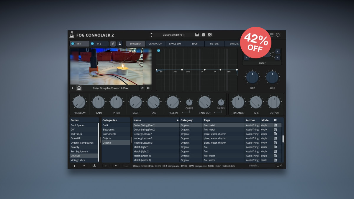
Task: Open the preset selector up/down arrows
Action: click(x=151, y=35)
